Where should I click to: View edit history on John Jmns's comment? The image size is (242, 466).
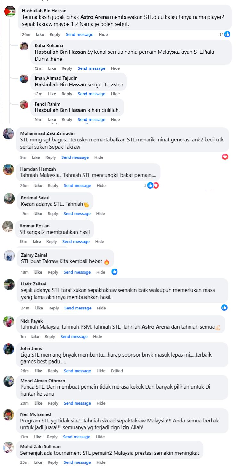point(117,371)
